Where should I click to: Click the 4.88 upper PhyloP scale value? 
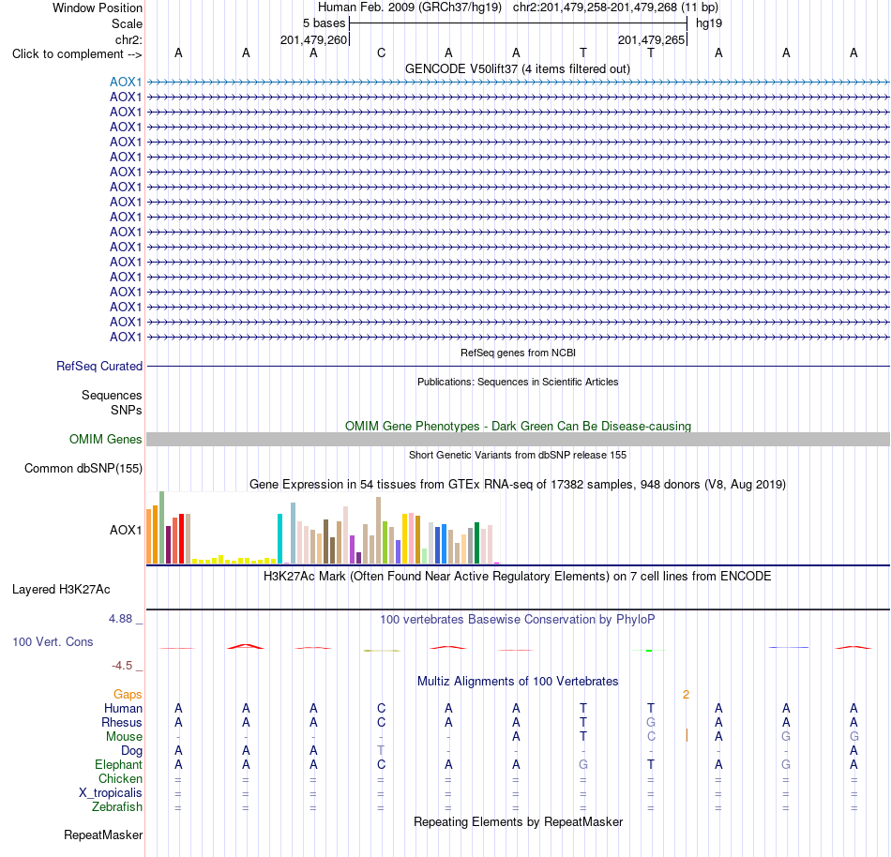pos(120,619)
